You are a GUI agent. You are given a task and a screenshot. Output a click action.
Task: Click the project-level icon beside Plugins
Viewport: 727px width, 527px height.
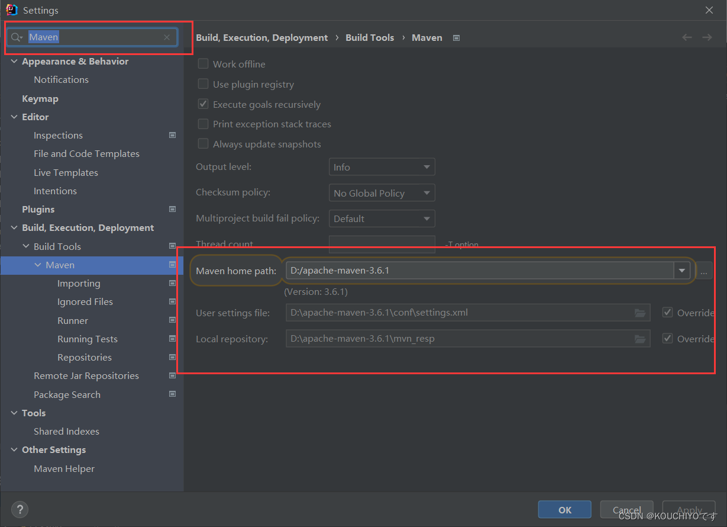click(172, 209)
